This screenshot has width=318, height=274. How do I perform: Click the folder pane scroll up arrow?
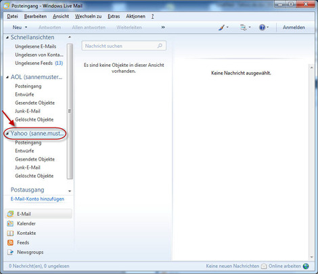click(70, 37)
